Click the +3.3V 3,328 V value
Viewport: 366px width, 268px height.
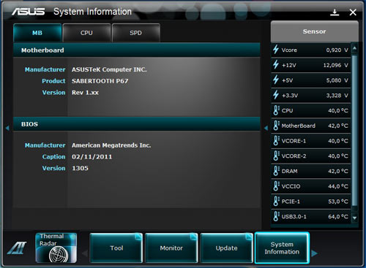click(337, 95)
